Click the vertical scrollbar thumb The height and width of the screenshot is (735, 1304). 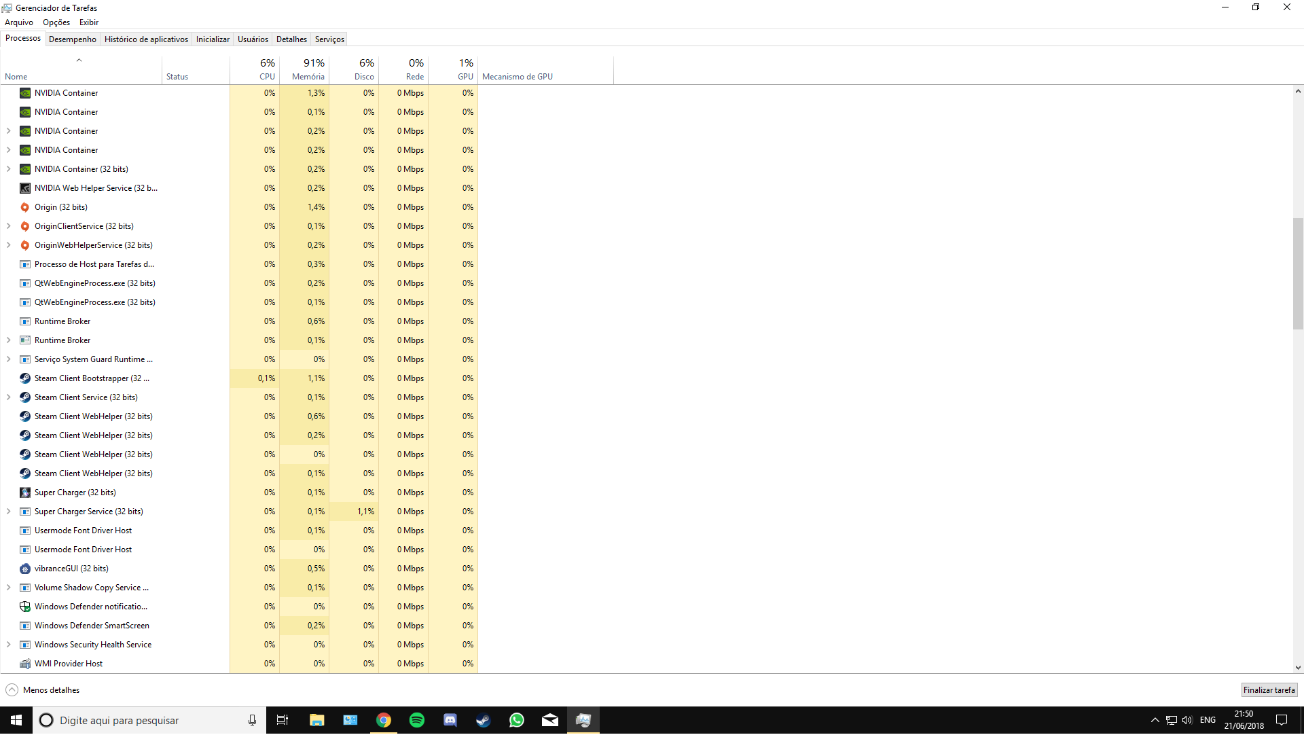(1298, 274)
